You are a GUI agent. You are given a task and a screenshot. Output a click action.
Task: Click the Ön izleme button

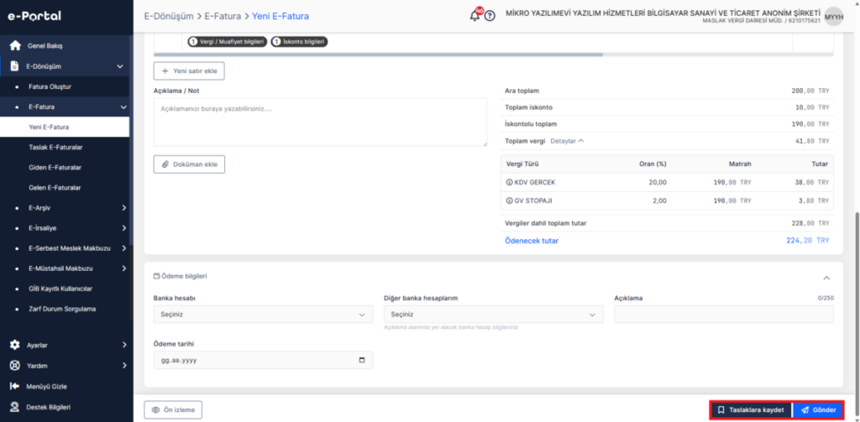173,410
